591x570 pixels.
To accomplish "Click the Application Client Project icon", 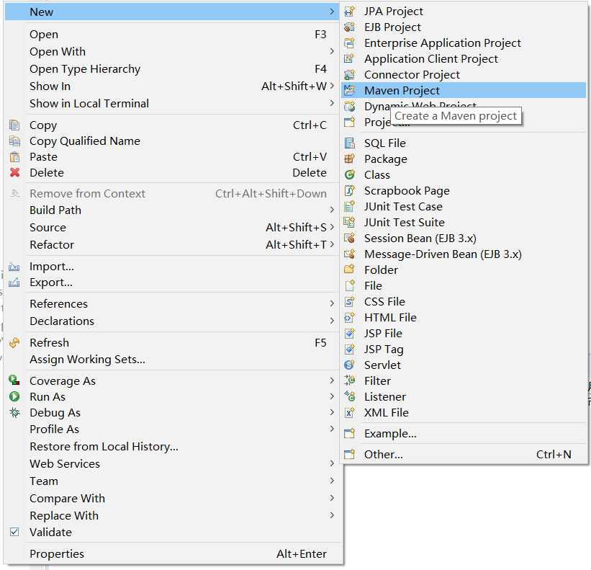I will 349,59.
